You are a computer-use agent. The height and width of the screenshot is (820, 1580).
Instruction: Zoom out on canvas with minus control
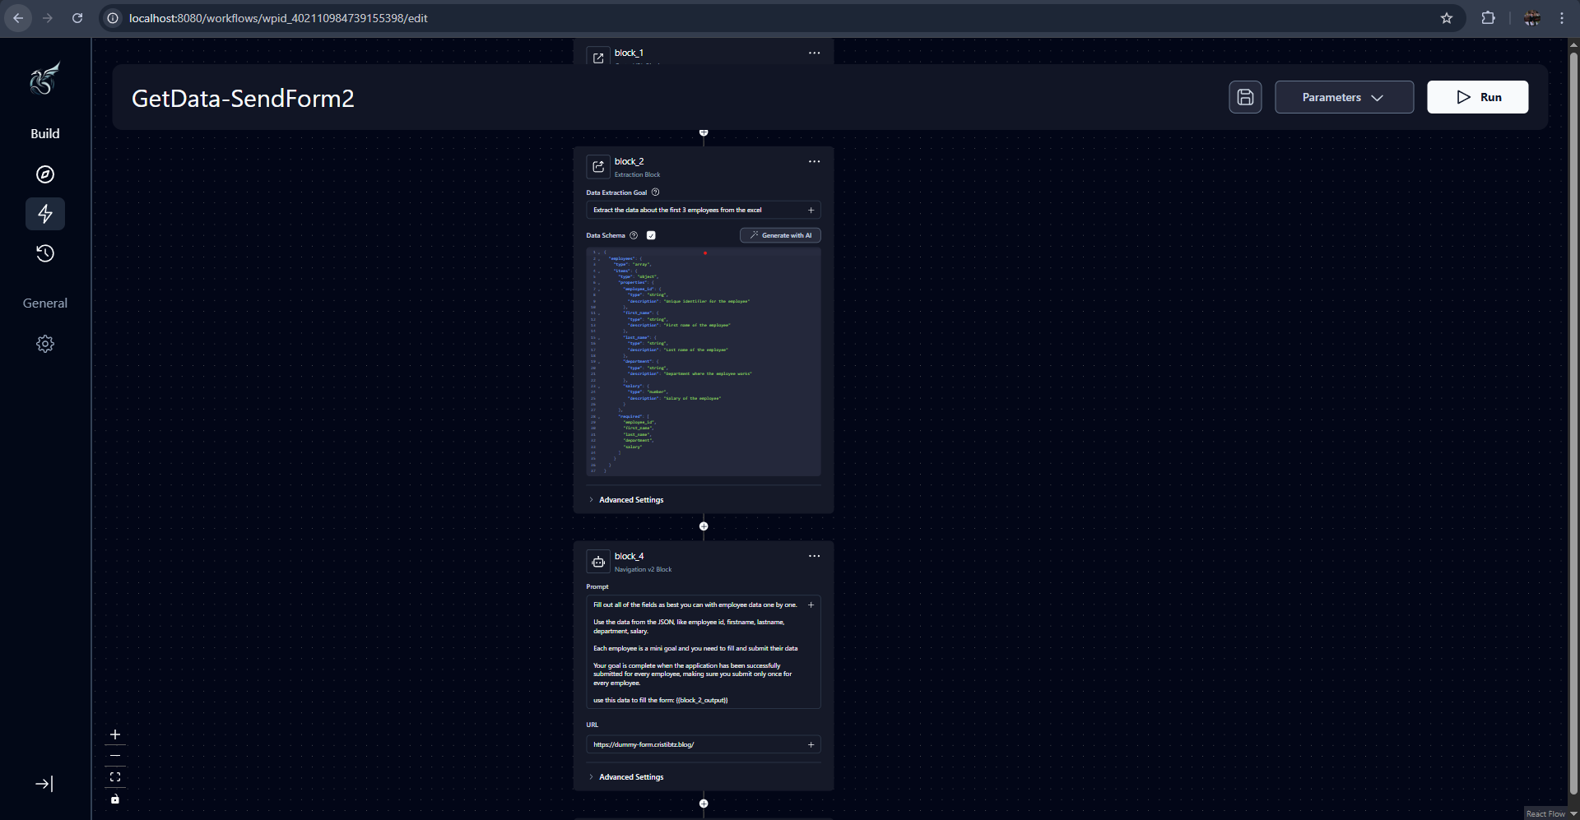click(115, 756)
